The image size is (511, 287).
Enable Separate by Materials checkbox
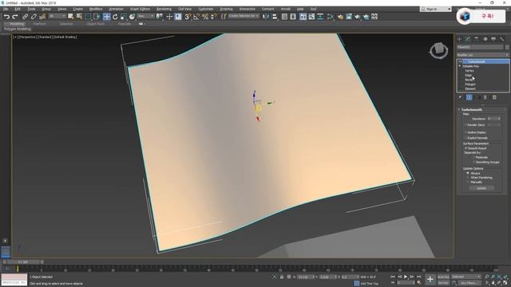(x=474, y=158)
